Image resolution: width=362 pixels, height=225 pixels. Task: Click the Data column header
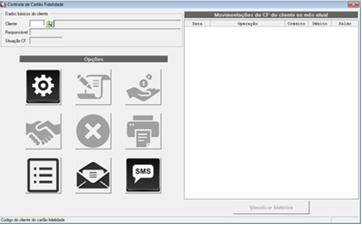(197, 24)
